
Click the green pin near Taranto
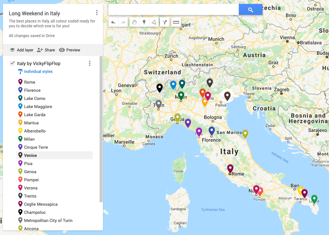(314, 199)
